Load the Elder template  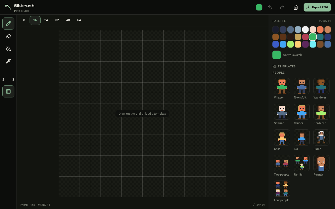321,137
